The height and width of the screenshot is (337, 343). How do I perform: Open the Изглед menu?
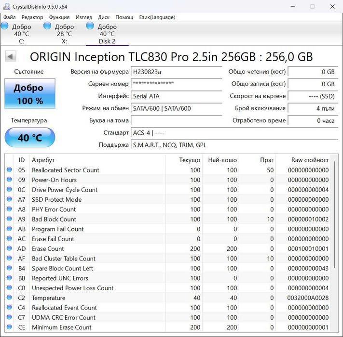coord(84,17)
